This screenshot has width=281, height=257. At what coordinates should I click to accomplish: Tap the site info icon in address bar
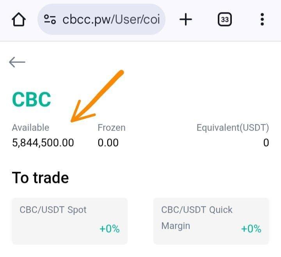coord(50,20)
